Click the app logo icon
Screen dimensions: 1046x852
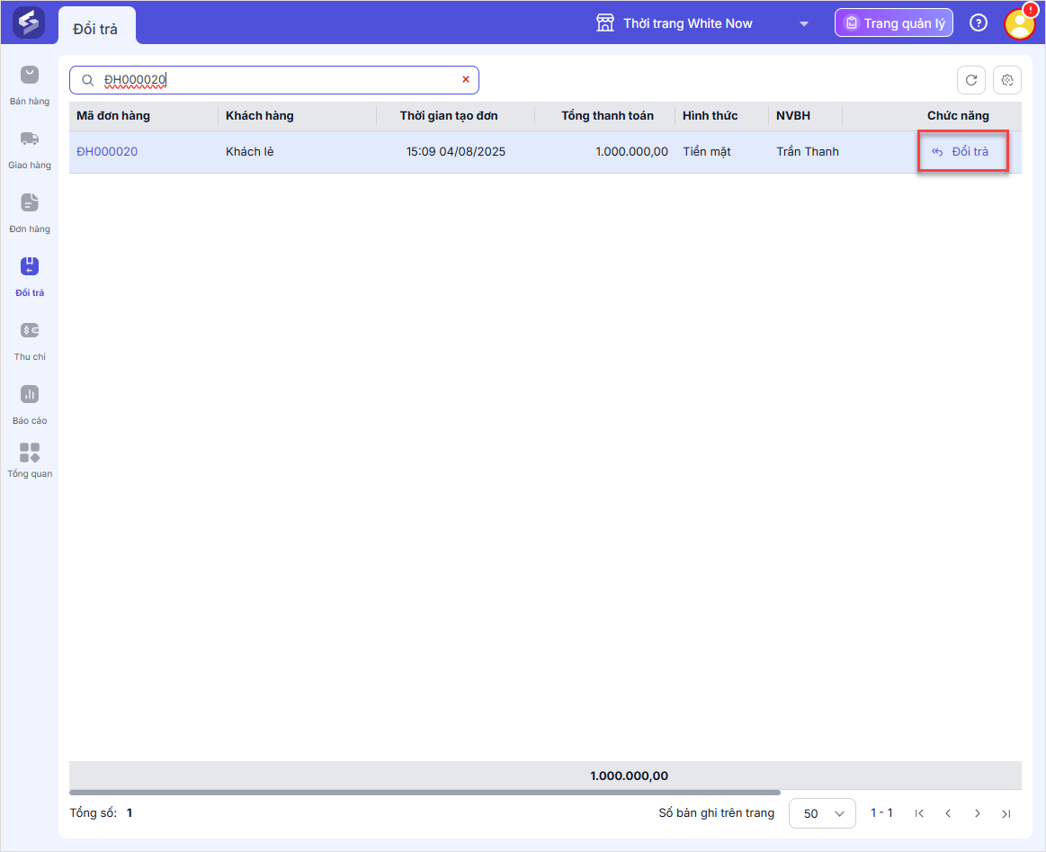(x=29, y=22)
